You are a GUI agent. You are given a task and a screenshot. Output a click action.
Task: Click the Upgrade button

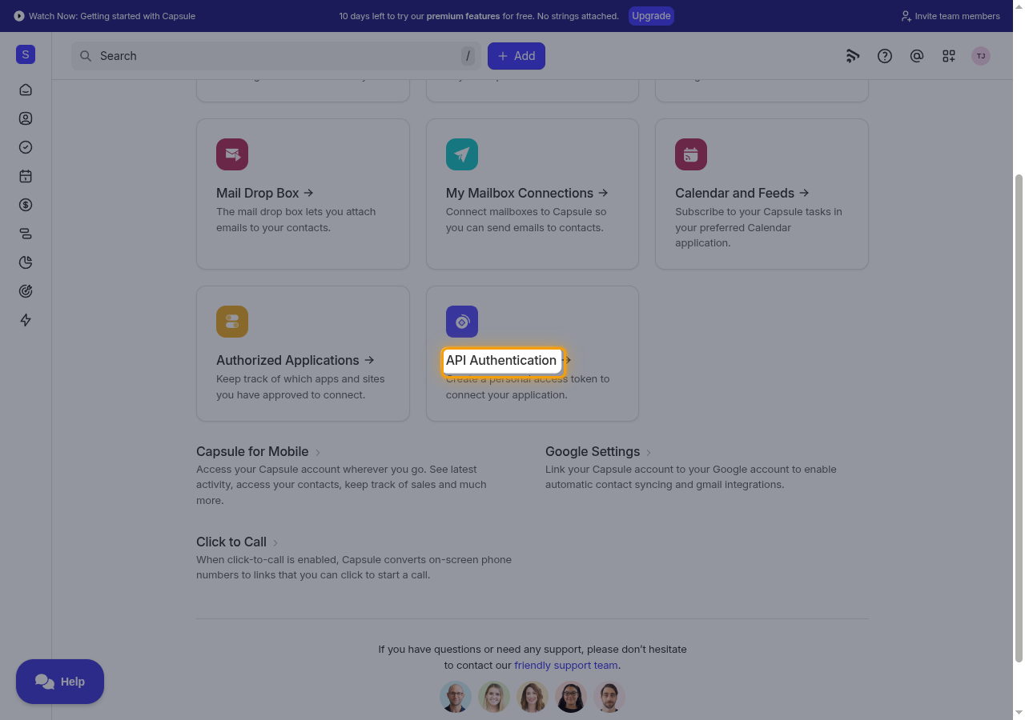[x=651, y=16]
